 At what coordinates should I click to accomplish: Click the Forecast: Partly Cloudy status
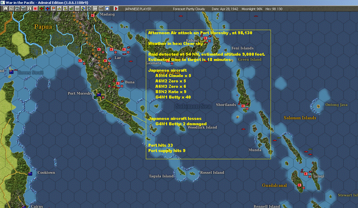pos(189,9)
